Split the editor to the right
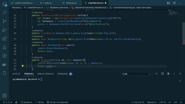The image size is (185, 104). point(174,3)
